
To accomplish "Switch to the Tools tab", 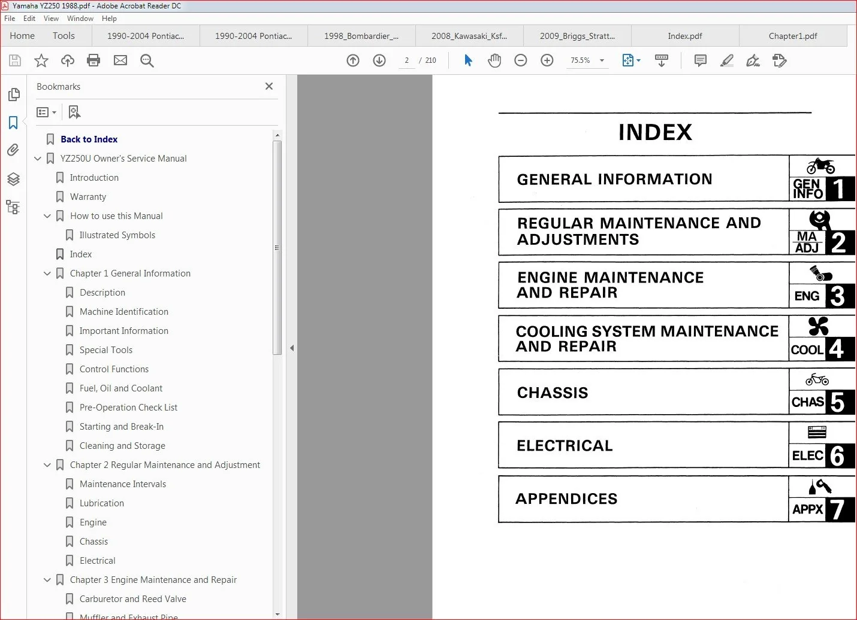I will point(64,36).
